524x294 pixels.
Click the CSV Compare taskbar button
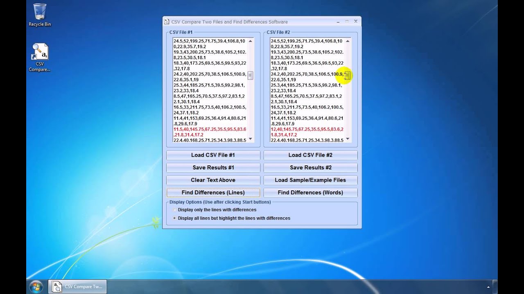pyautogui.click(x=78, y=287)
